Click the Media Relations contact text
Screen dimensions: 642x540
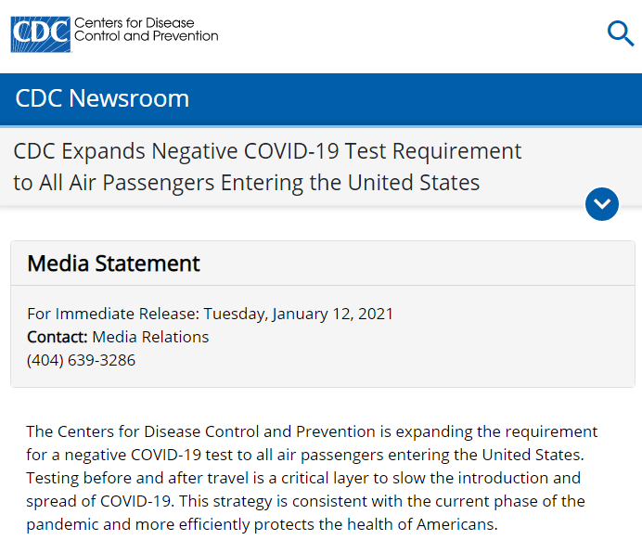(150, 337)
